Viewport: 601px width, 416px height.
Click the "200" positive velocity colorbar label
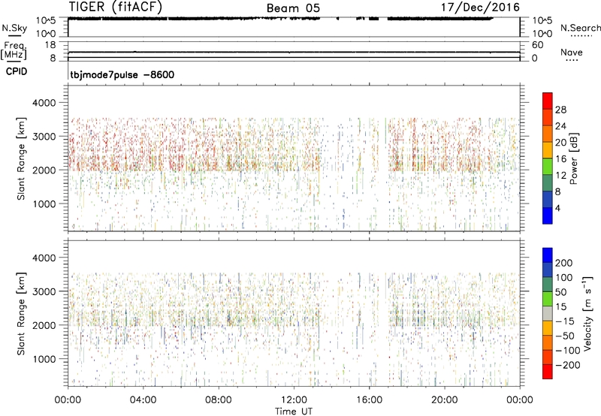coord(564,263)
